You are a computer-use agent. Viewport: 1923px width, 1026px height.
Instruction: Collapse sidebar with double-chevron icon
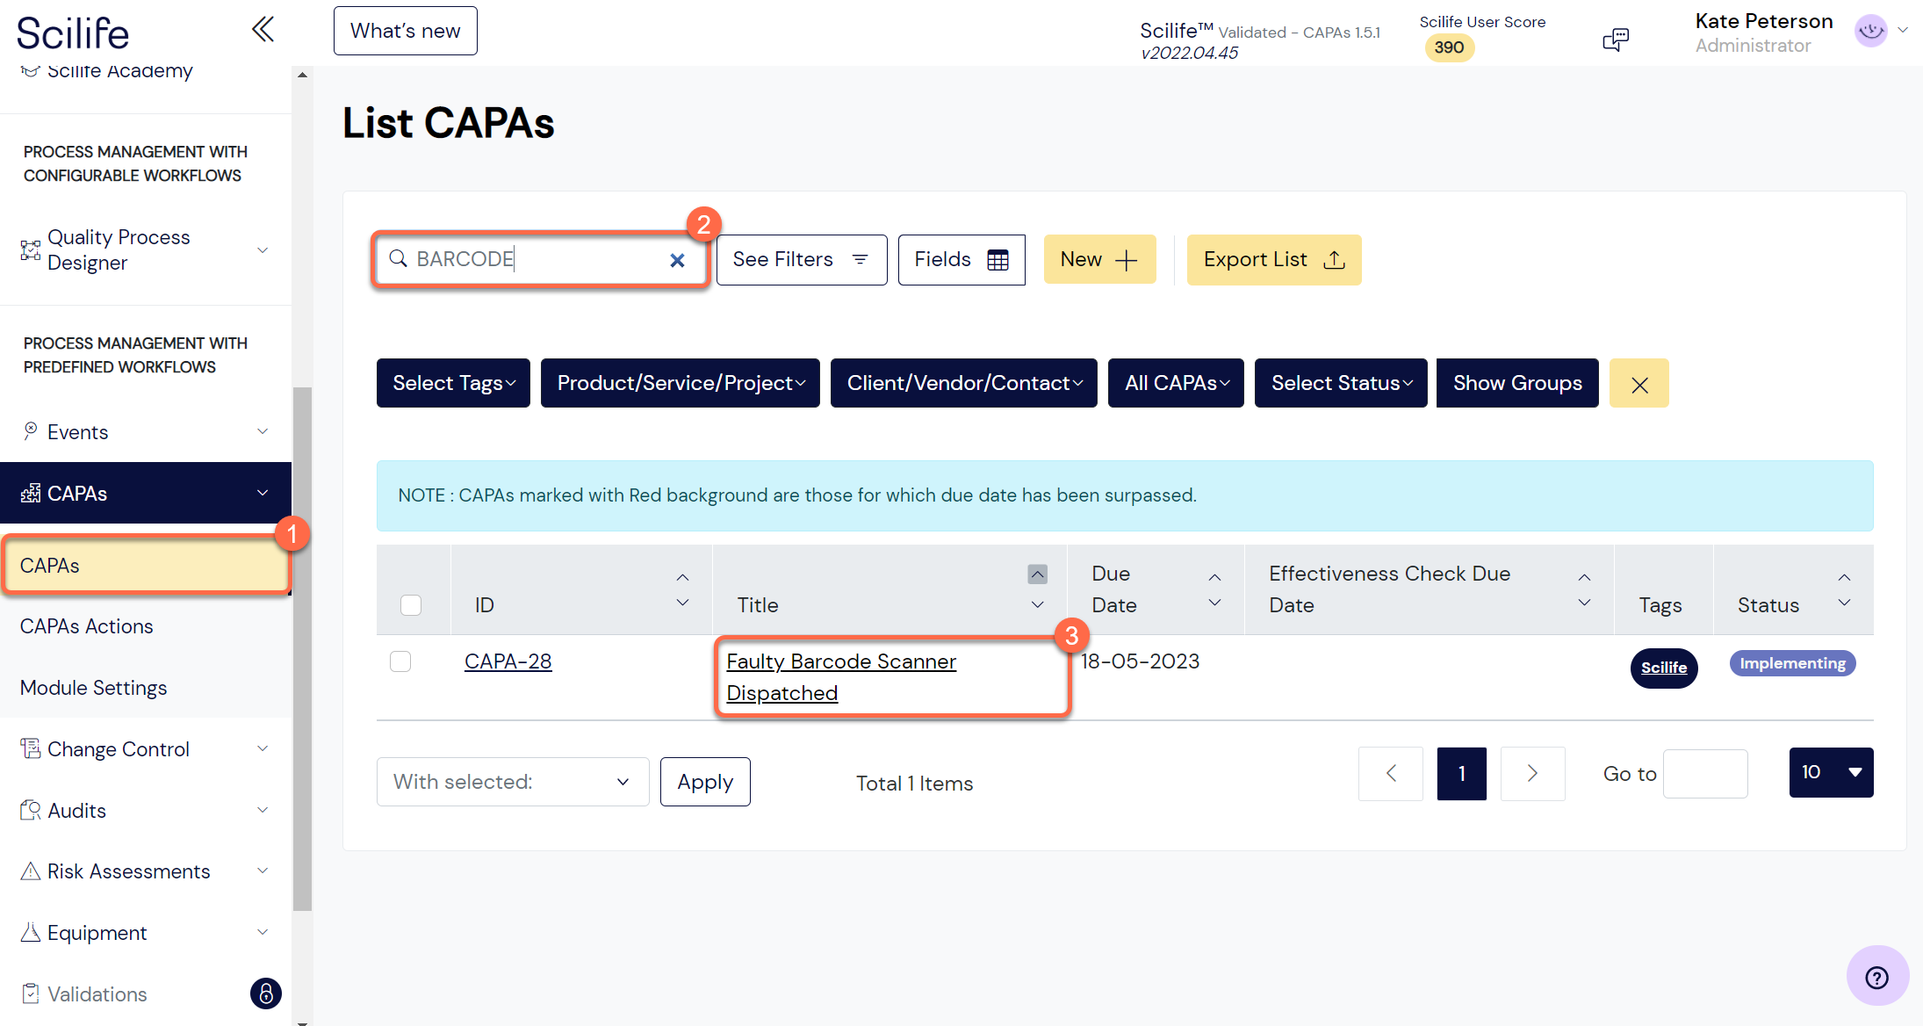tap(263, 30)
